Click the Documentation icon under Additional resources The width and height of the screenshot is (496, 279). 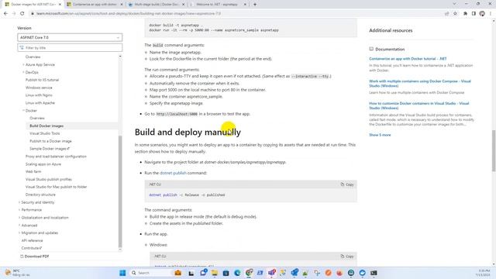click(371, 49)
